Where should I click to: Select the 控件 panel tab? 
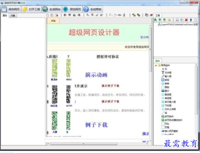point(158,61)
